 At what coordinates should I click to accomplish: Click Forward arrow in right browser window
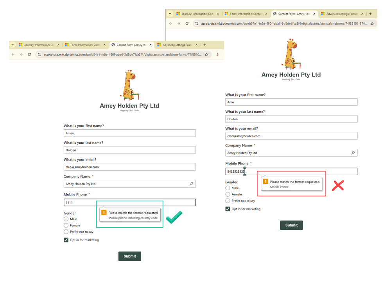[x=179, y=23]
